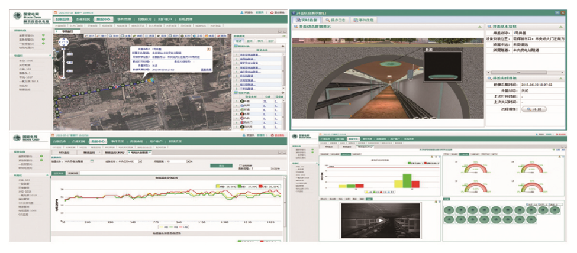Switch to street map (地图) on the map toolbar
The width and height of the screenshot is (577, 253).
coord(209,35)
